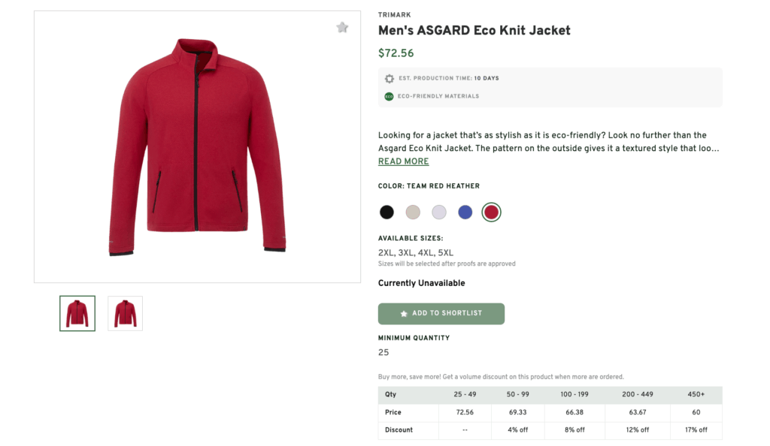Click the product title Men's ASGARD Eco Knit Jacket
This screenshot has width=770, height=446.
[474, 31]
